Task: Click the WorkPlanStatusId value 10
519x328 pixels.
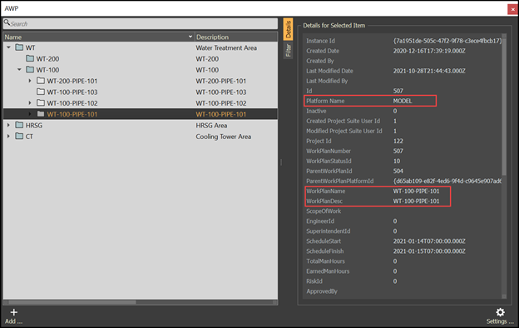Action: click(397, 161)
